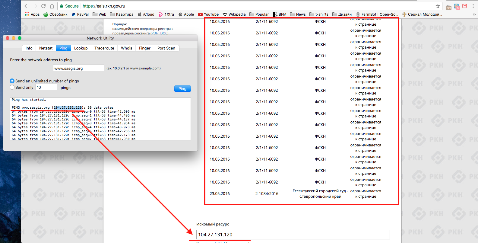Bookmark this page with the star icon

438,6
